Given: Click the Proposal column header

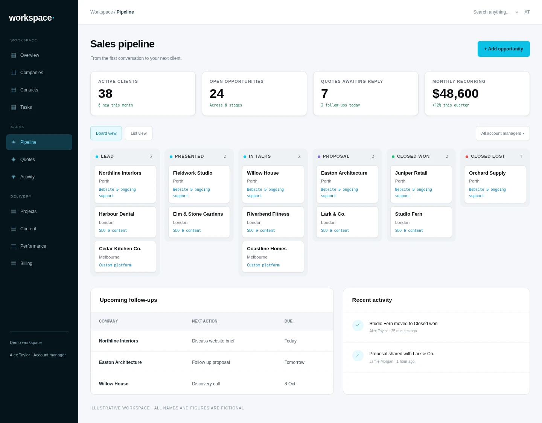Looking at the screenshot, I should (347, 157).
